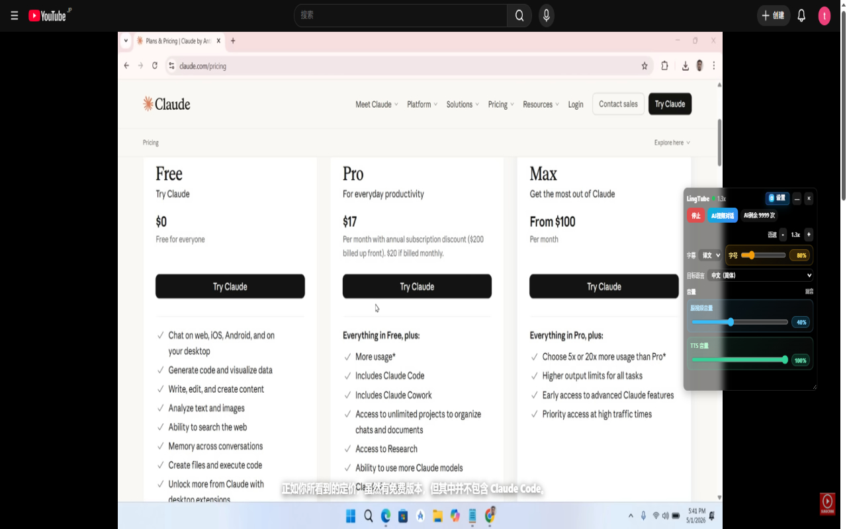Image resolution: width=847 pixels, height=529 pixels.
Task: Click Try Claude under the Free plan
Action: coord(230,286)
